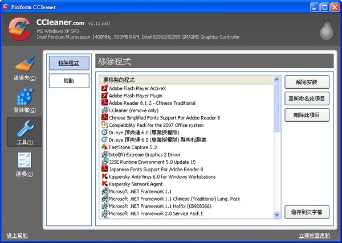Select "Compatibility Pack for the 2007 Office system"
The image size is (342, 243).
156,125
